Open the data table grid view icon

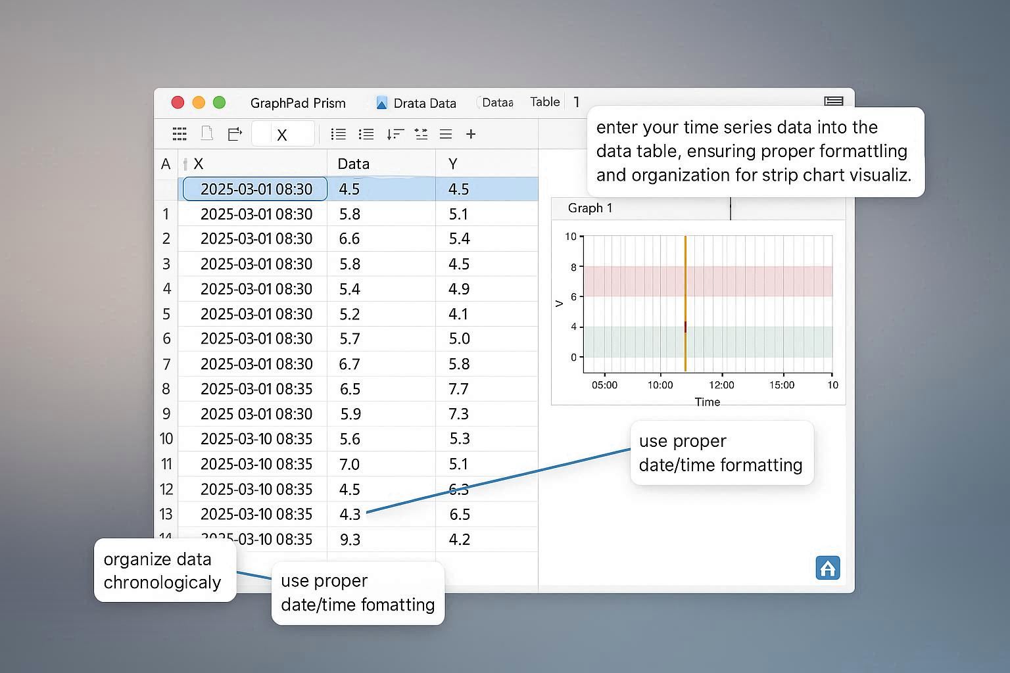tap(179, 134)
